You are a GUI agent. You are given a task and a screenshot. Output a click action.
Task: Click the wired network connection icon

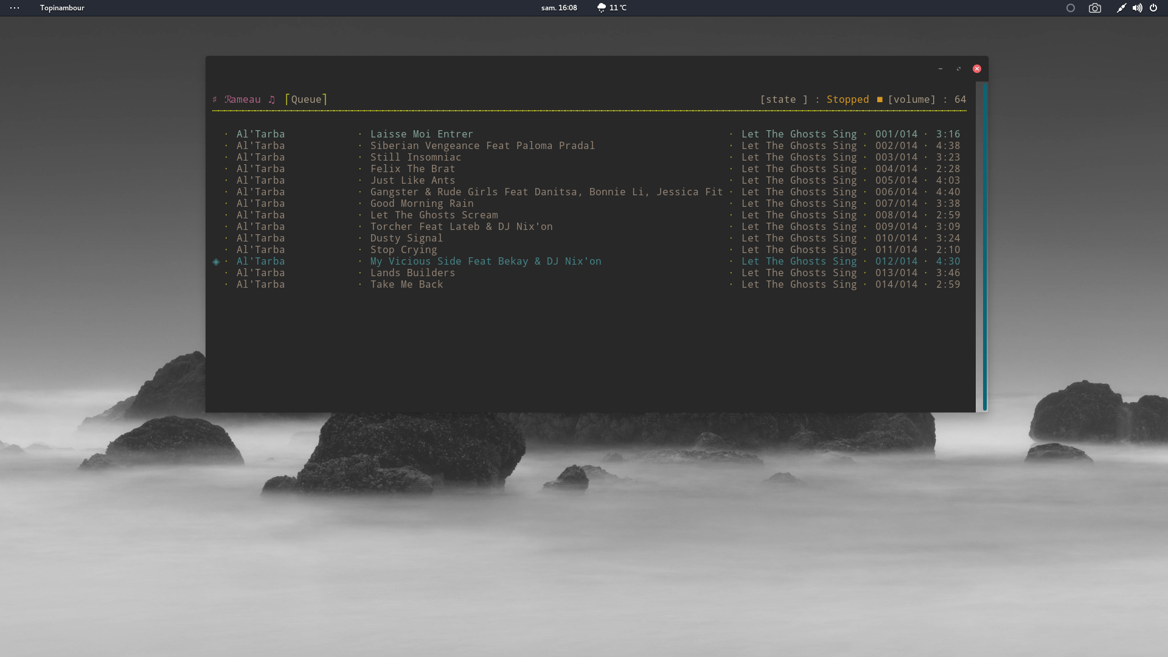[x=1121, y=8]
